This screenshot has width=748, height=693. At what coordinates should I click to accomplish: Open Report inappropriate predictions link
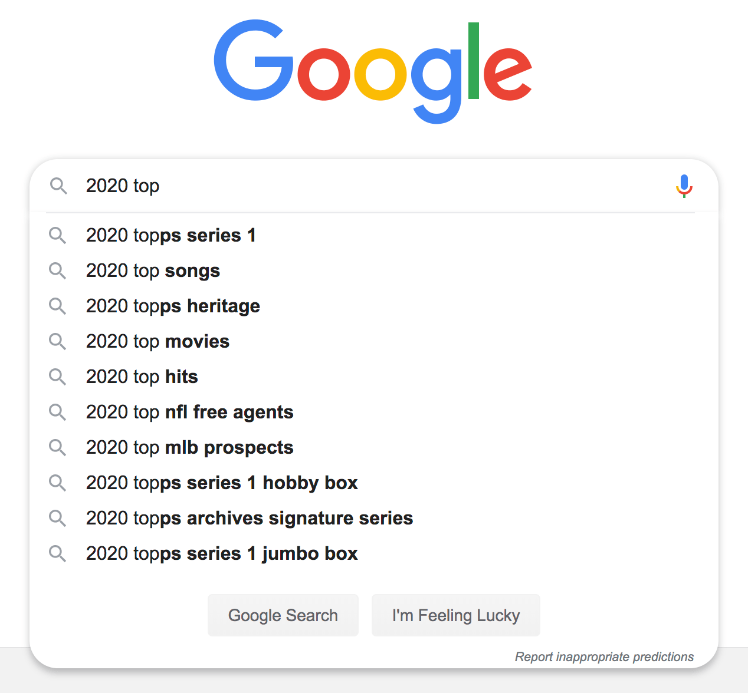604,656
